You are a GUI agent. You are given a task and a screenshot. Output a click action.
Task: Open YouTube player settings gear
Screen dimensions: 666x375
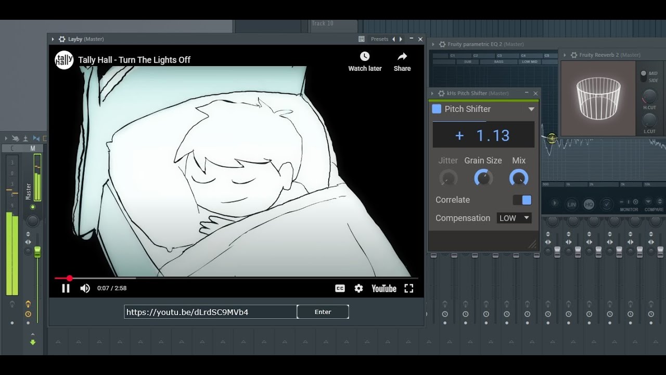(x=358, y=288)
